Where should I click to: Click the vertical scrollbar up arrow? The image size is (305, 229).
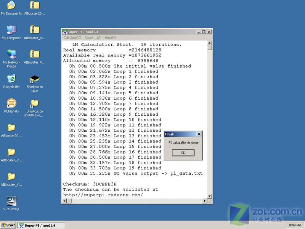[209, 43]
